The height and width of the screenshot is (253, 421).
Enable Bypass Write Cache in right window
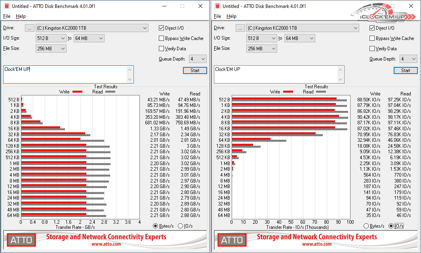pos(372,38)
